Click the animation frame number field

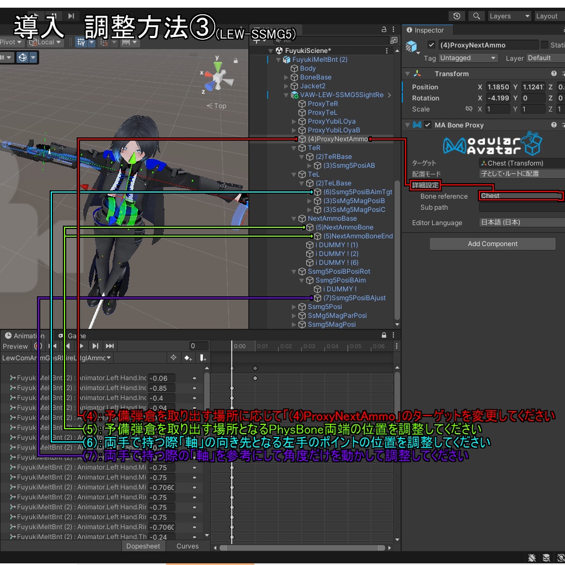click(x=199, y=346)
